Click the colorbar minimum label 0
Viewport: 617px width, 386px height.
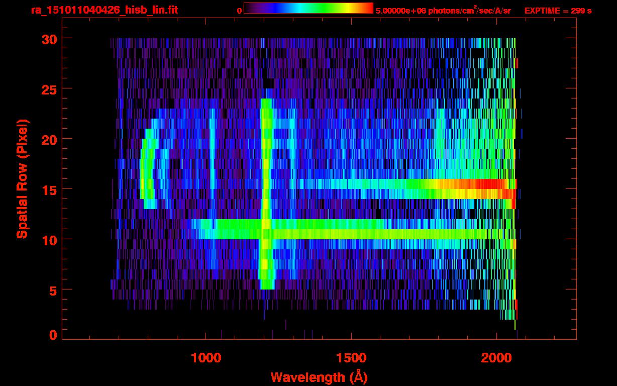(239, 11)
